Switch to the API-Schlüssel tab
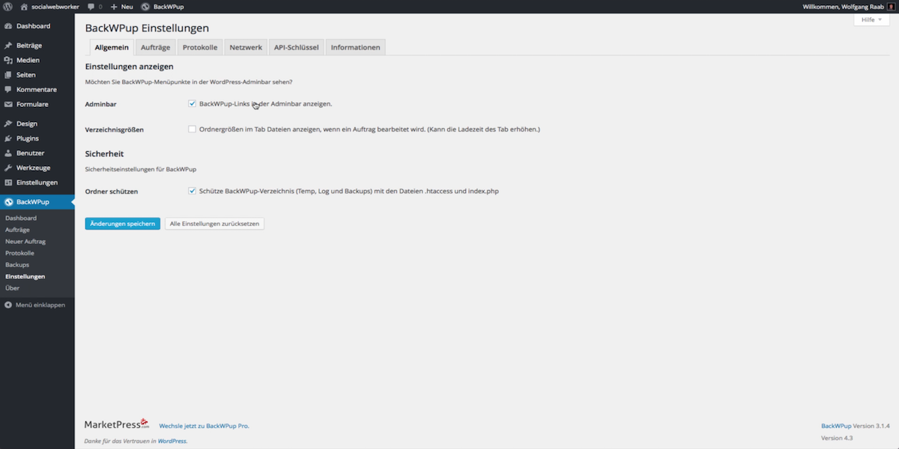This screenshot has height=449, width=899. [x=296, y=47]
